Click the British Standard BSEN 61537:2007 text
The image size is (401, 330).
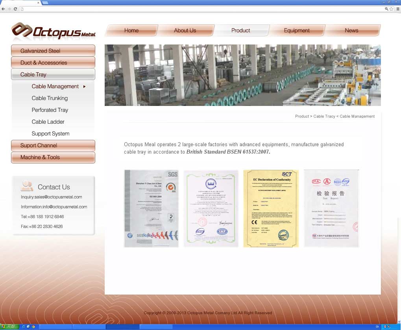point(228,152)
